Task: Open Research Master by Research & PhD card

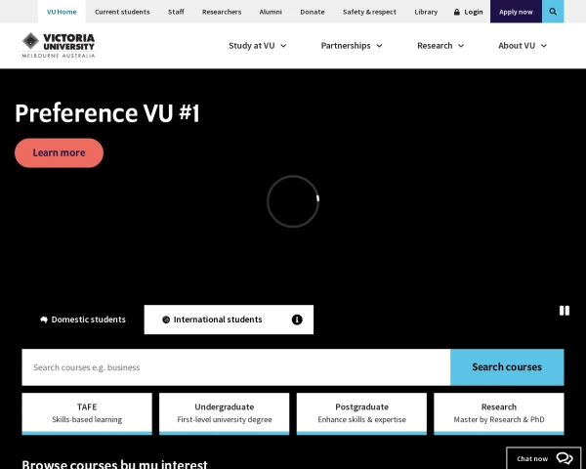Action: click(499, 413)
